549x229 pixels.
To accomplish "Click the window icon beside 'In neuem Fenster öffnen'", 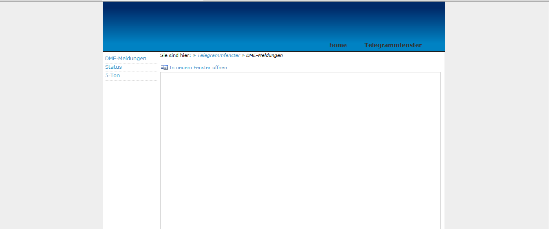I will click(x=165, y=68).
